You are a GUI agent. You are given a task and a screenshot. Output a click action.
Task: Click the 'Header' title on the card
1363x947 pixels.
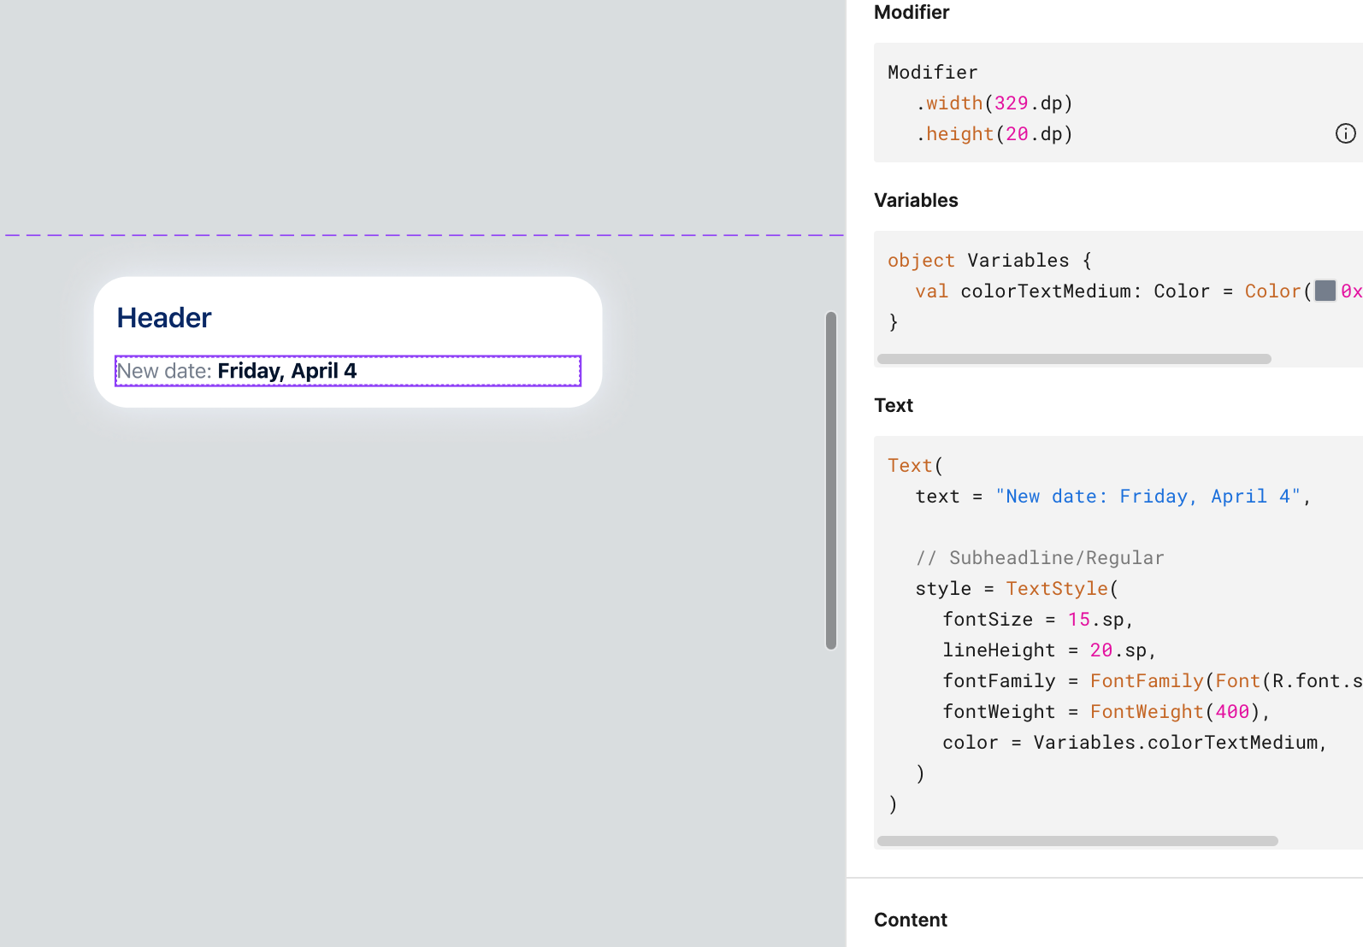tap(164, 318)
